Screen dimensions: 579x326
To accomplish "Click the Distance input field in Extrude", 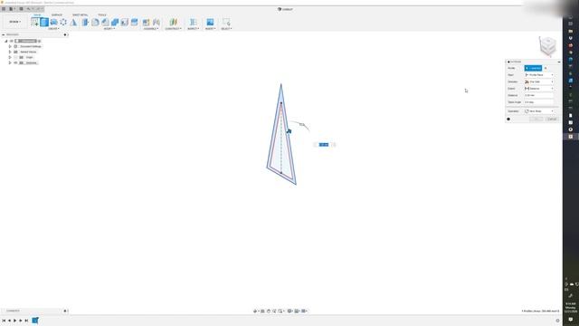I will click(x=539, y=95).
